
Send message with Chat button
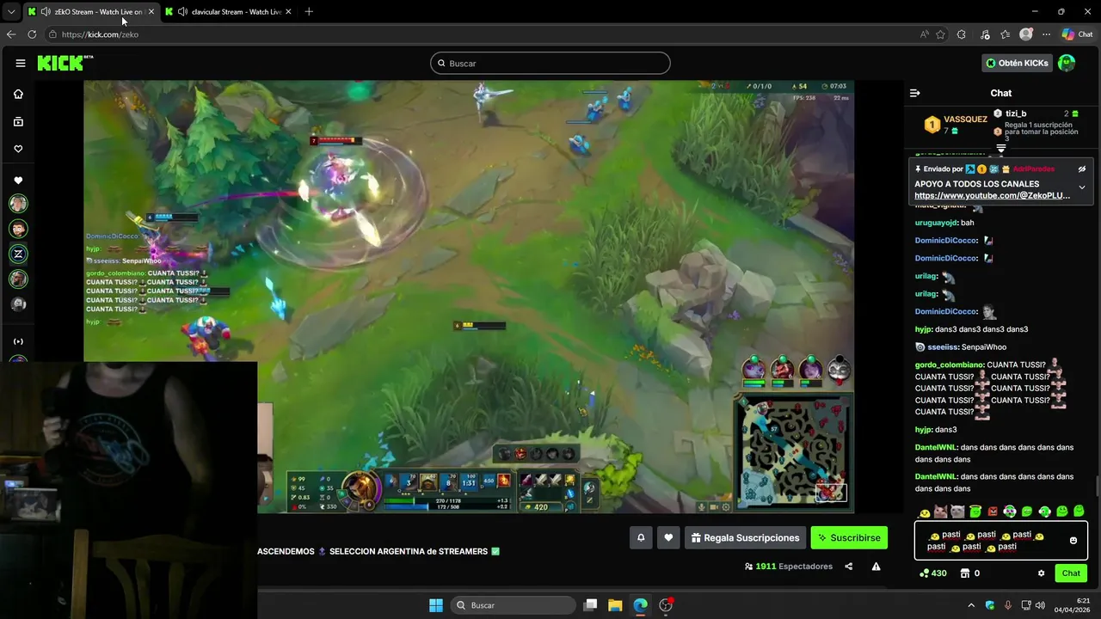(1071, 573)
